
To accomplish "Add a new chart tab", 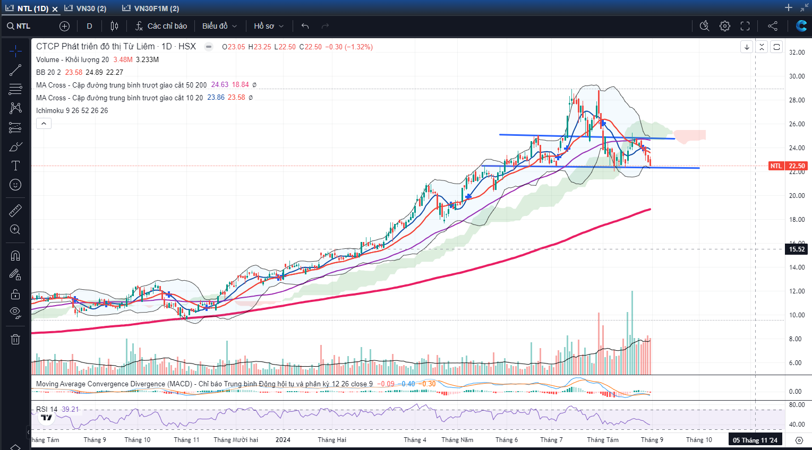I will pyautogui.click(x=789, y=7).
